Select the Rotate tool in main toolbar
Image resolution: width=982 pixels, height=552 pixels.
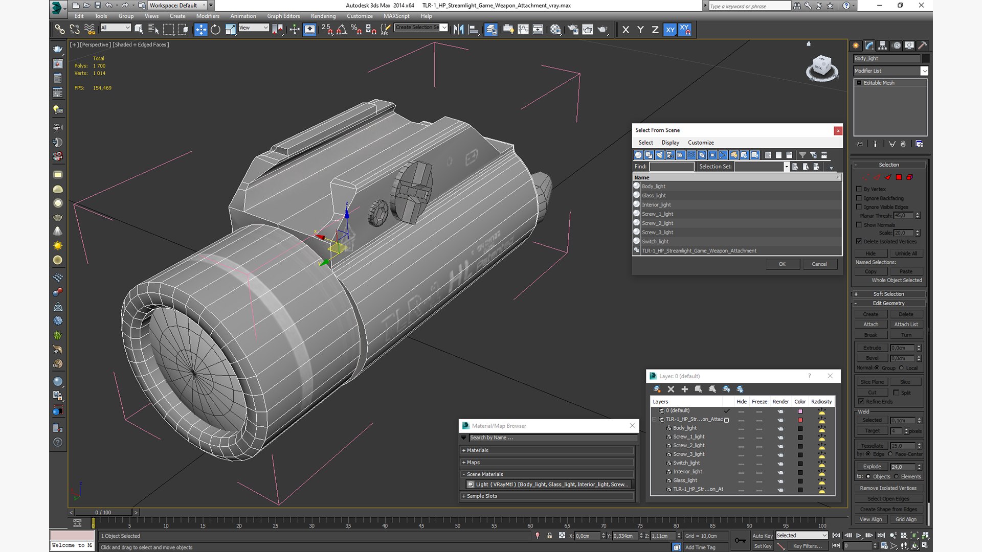[x=215, y=30]
